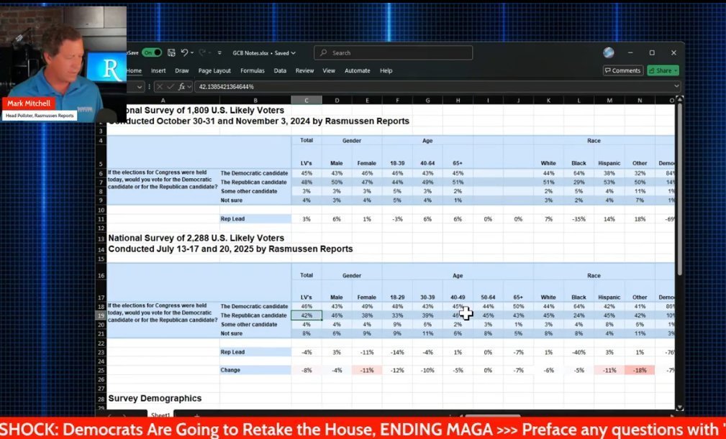Select the red-shaded -18% Change cell under Other

[640, 370]
